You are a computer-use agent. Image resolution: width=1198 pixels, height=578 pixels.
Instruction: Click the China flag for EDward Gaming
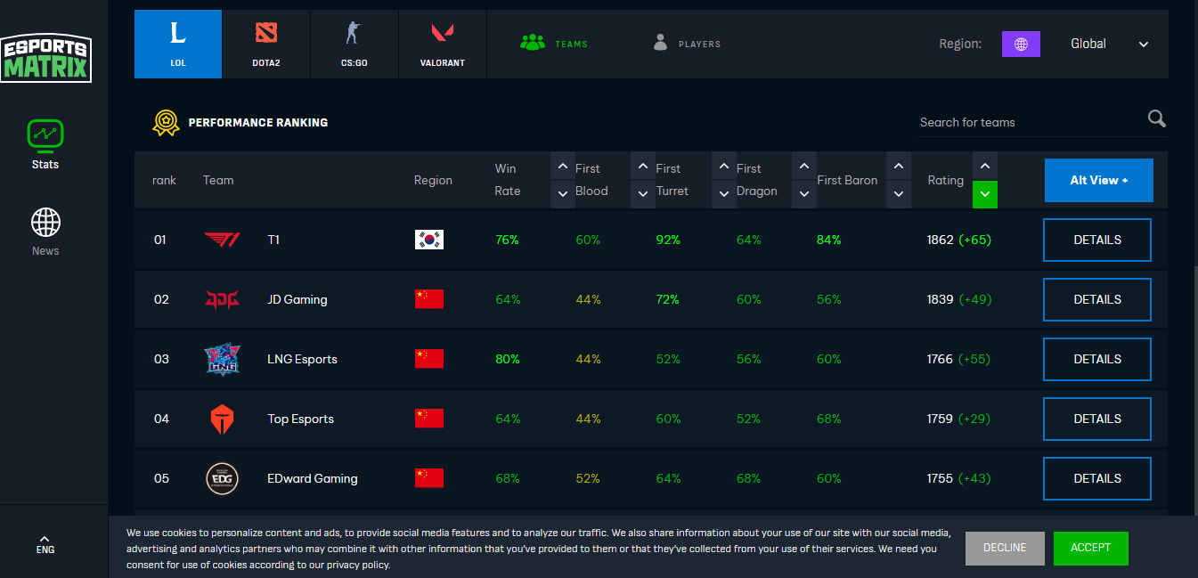(429, 478)
